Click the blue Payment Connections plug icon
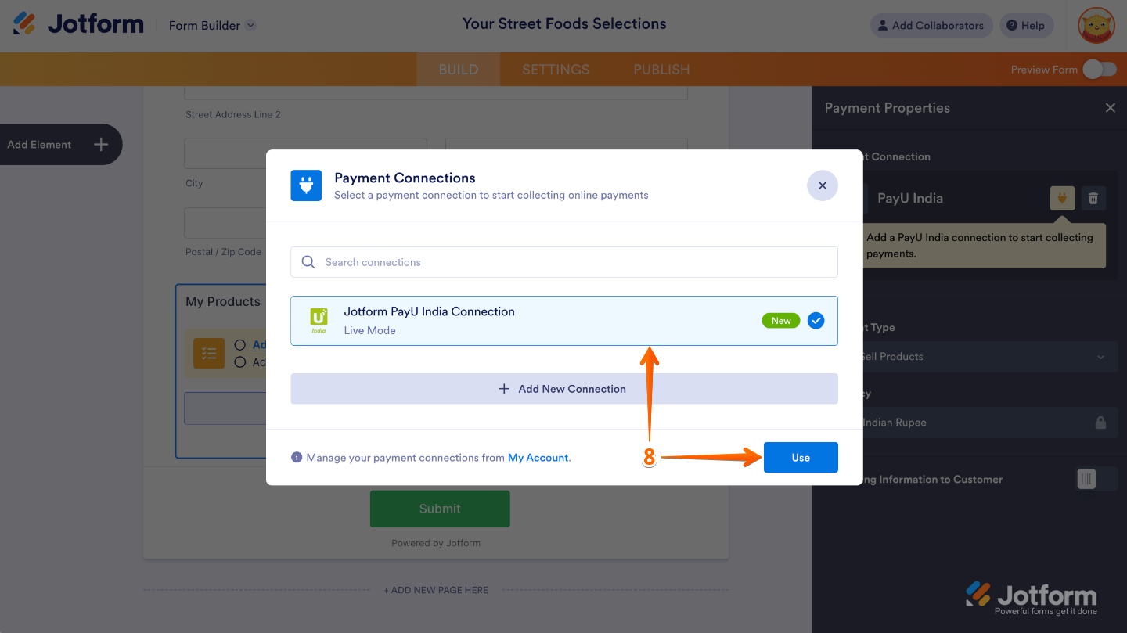 pyautogui.click(x=305, y=185)
